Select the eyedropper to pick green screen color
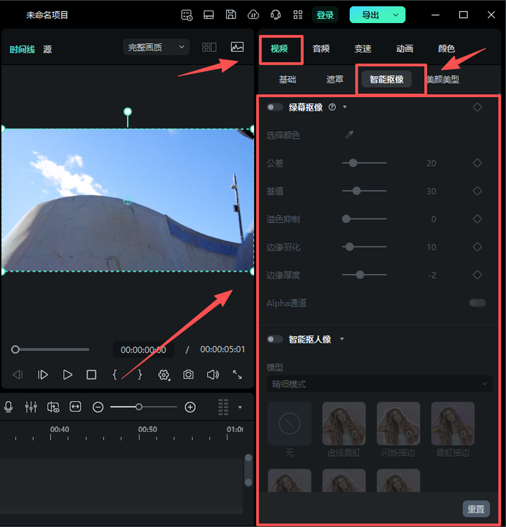The width and height of the screenshot is (506, 527). pos(349,134)
